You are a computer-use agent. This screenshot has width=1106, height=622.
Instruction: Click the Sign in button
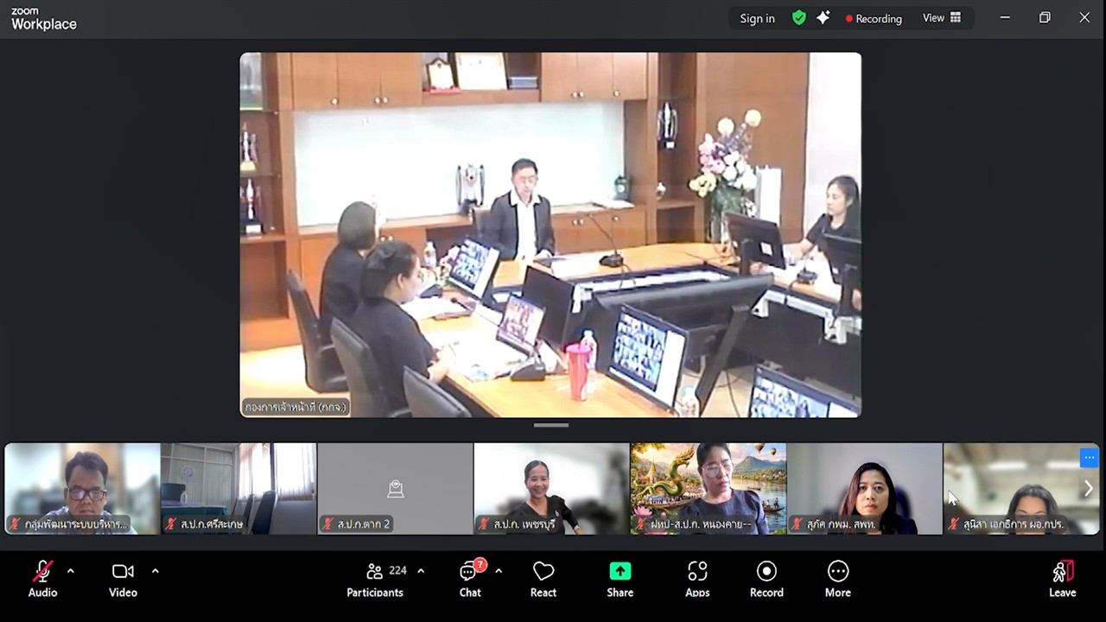point(757,18)
